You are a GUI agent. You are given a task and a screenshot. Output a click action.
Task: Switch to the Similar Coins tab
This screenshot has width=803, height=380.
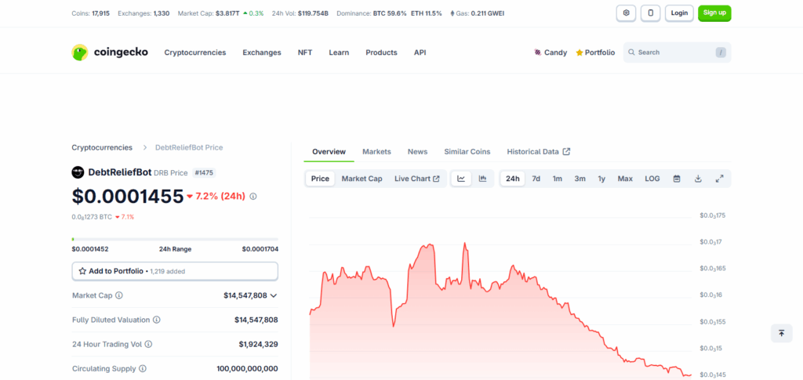point(467,151)
